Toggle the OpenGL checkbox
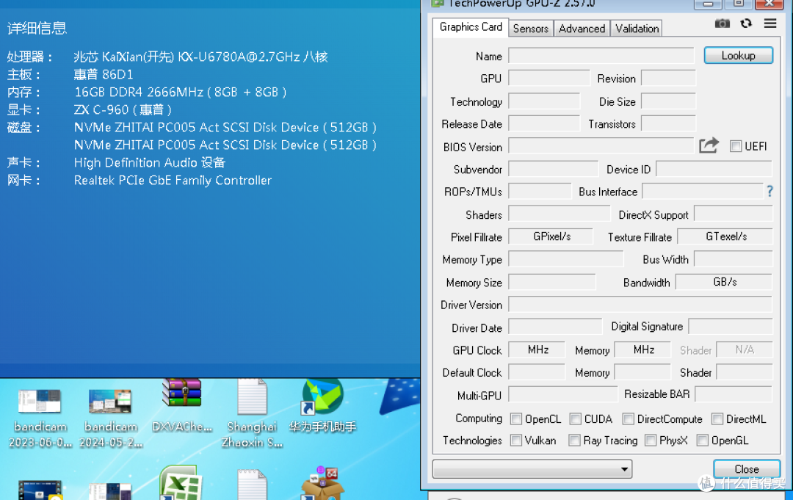 coord(702,441)
